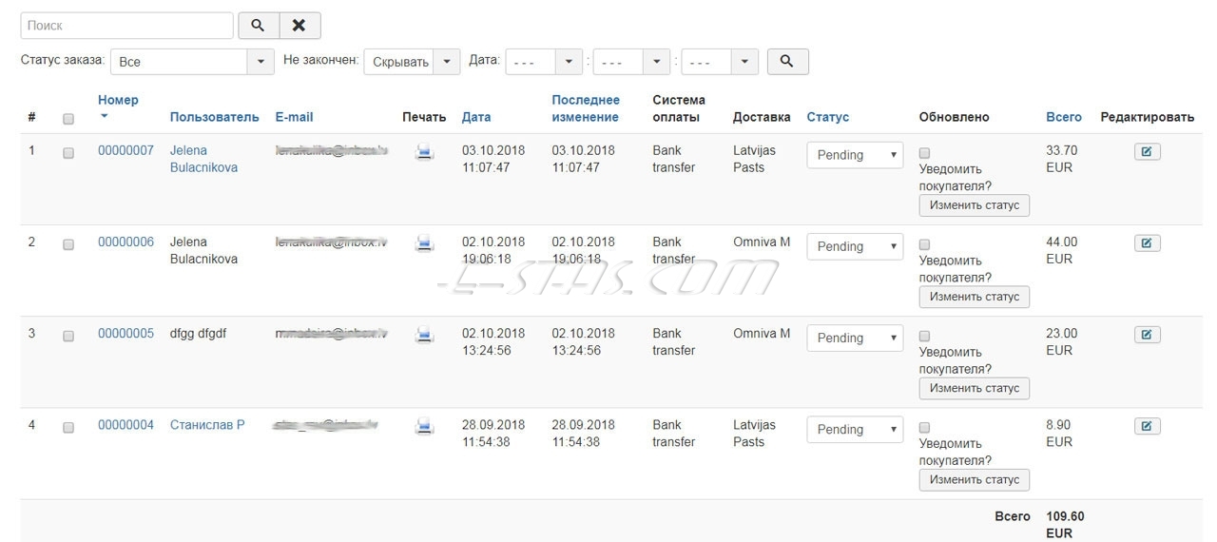Open Pending status dropdown for order 00000005
Viewport: 1217px width, 542px height.
point(855,338)
